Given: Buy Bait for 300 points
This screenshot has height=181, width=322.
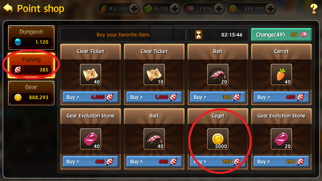Looking at the screenshot, I should pos(218,97).
